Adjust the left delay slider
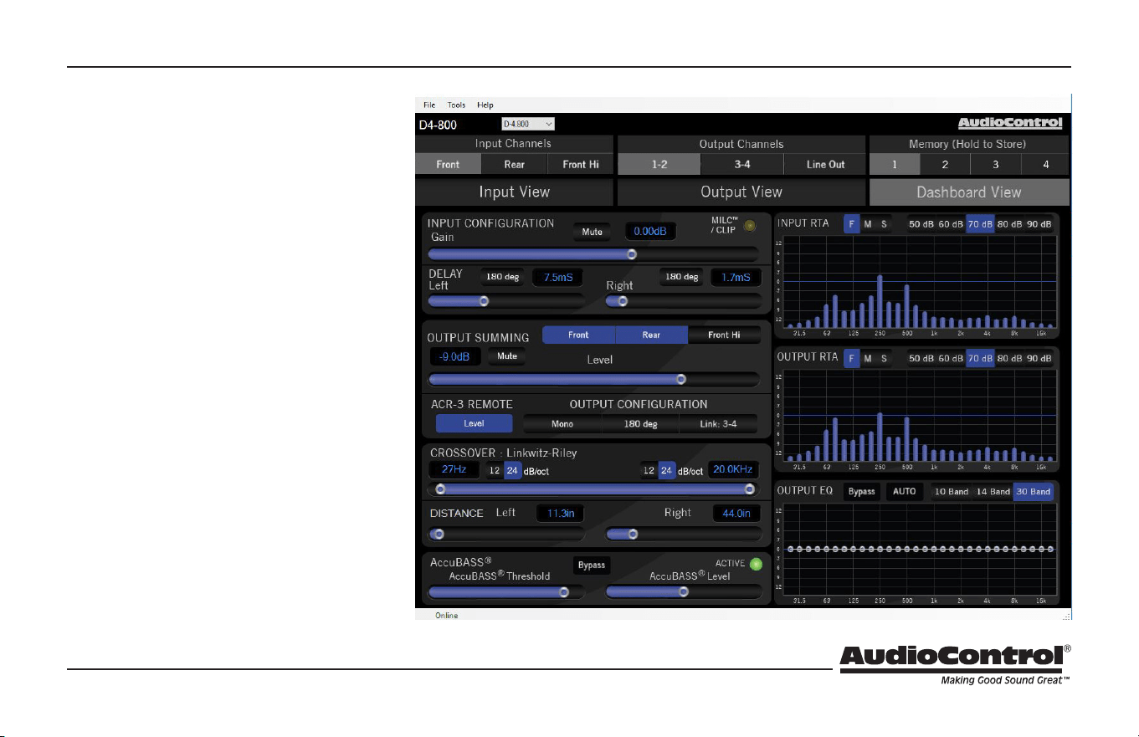Screen dimensions: 1139x737 (506, 300)
